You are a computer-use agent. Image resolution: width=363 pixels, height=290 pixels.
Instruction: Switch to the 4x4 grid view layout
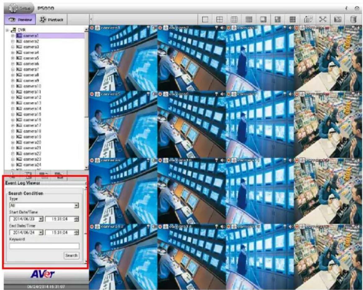click(249, 20)
